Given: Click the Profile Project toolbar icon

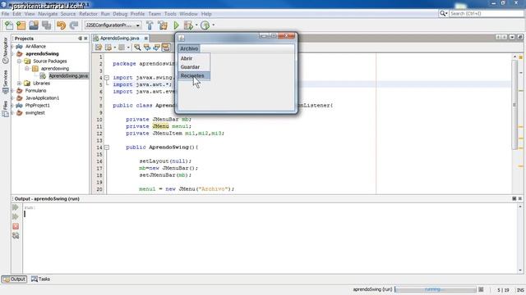Looking at the screenshot, I should click(205, 25).
